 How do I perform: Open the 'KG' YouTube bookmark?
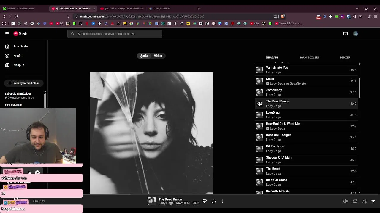click(59, 23)
